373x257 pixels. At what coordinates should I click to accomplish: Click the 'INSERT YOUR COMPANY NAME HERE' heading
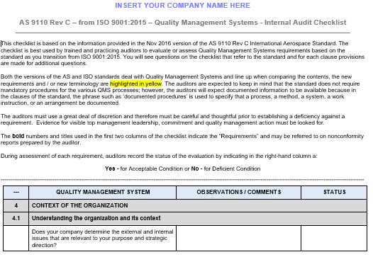click(182, 6)
